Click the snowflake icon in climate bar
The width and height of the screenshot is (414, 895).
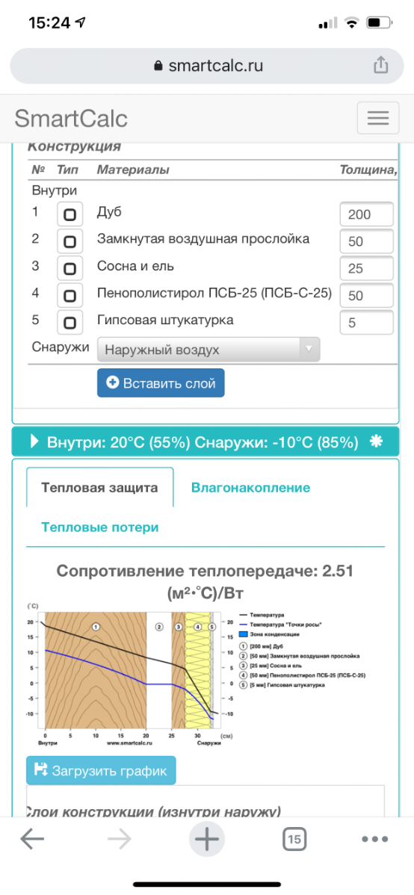(x=375, y=442)
